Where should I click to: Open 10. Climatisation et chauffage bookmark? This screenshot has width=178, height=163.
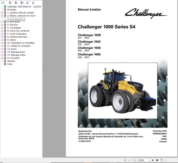pyautogui.click(x=21, y=43)
